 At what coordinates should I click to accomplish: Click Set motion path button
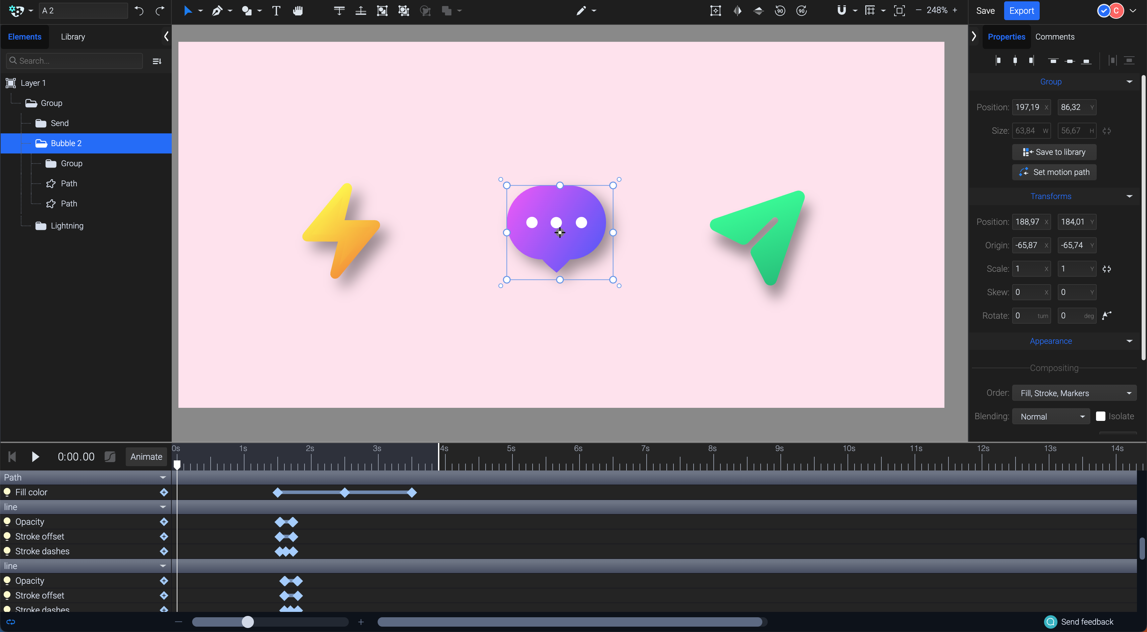(x=1054, y=172)
